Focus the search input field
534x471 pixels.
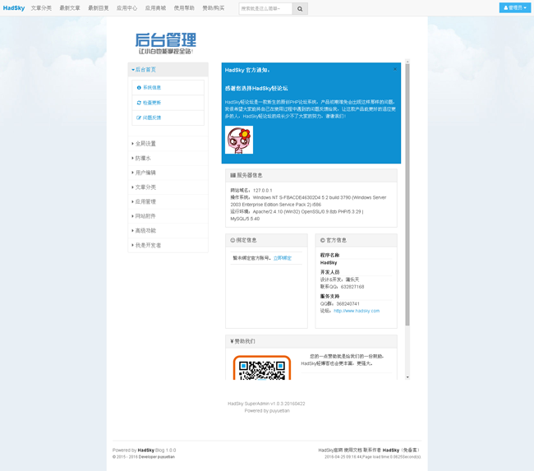[265, 8]
